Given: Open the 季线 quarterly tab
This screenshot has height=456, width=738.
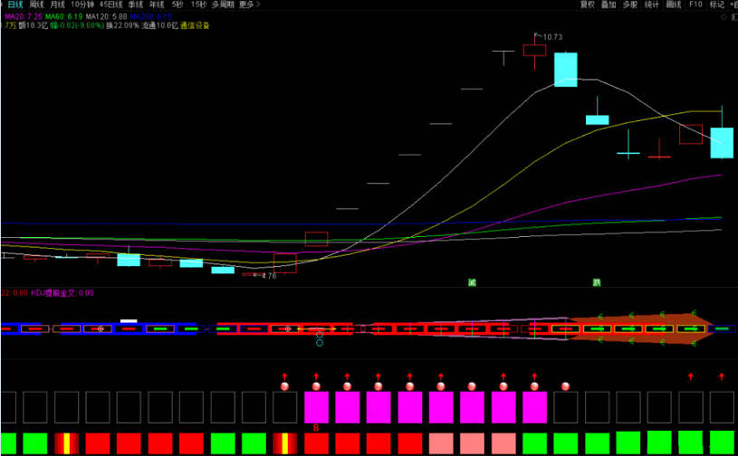Looking at the screenshot, I should (136, 5).
